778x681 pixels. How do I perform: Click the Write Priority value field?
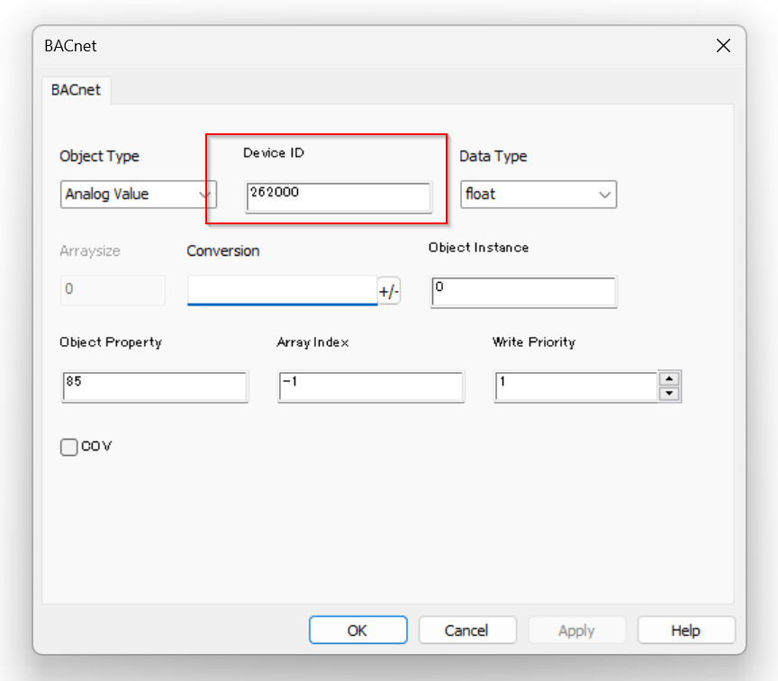[576, 386]
